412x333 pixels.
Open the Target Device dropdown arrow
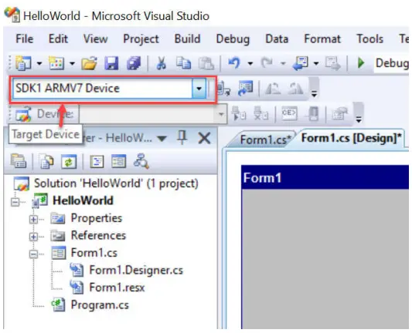199,89
